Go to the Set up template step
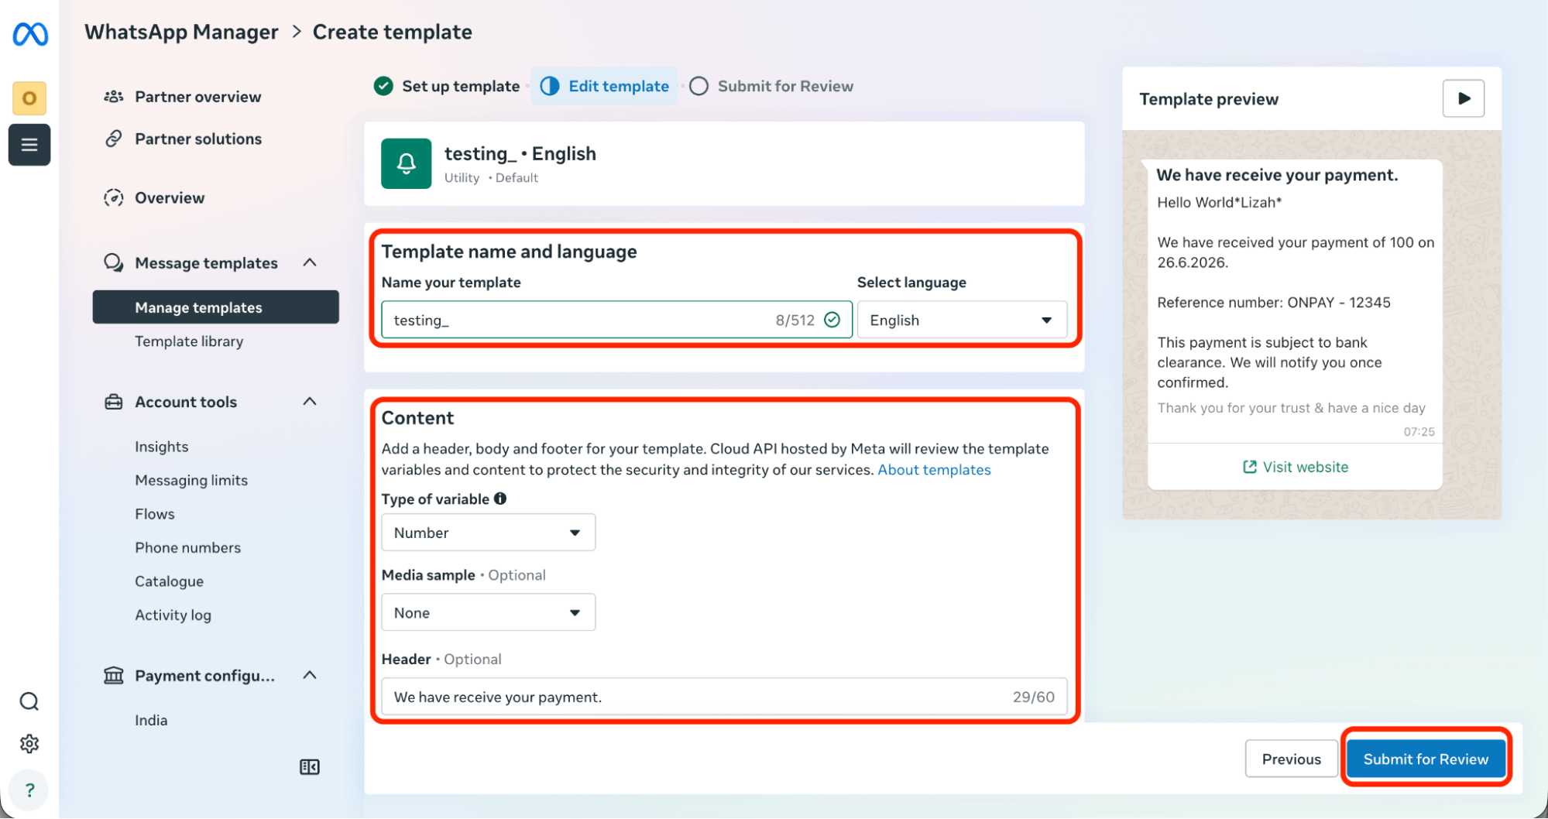The height and width of the screenshot is (819, 1548). 461,86
